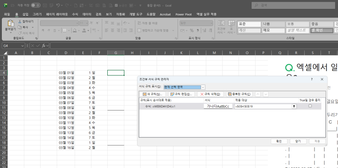This screenshot has height=168, width=338.
Task: Click the Edit Rule (규칙 편집) button
Action: point(181,94)
